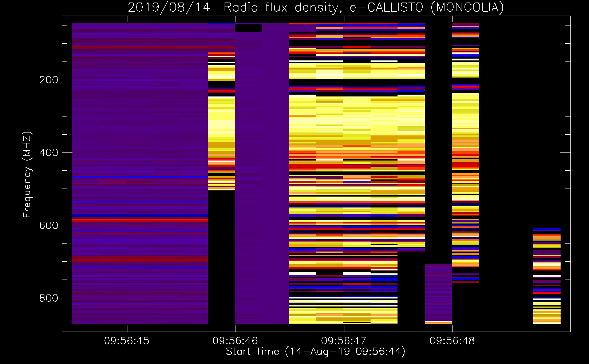Click the '200' frequency tick label
Viewport: 589px width, 364px height.
pyautogui.click(x=49, y=80)
